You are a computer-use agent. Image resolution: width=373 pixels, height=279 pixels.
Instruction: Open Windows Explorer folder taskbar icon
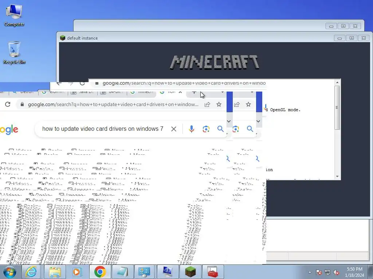(x=55, y=272)
